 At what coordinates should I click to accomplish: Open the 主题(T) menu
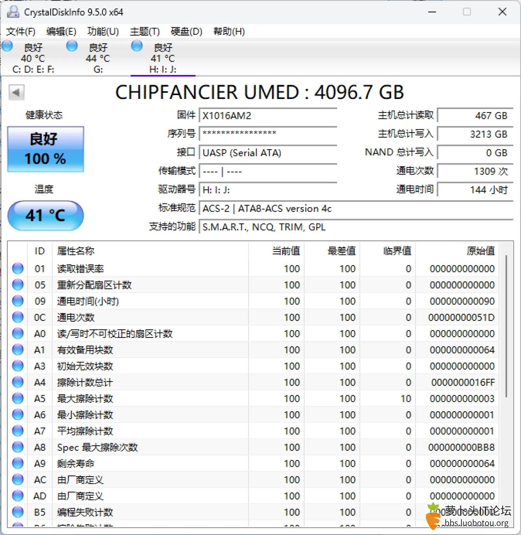click(x=145, y=32)
